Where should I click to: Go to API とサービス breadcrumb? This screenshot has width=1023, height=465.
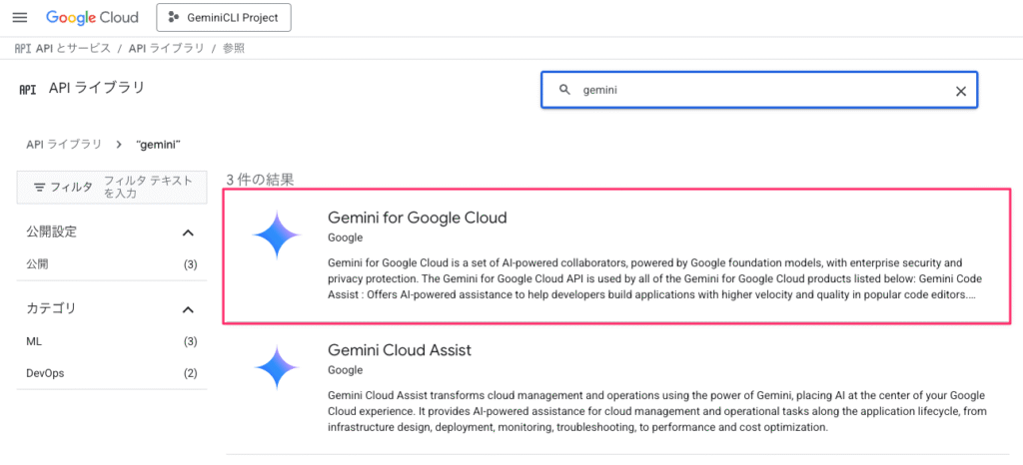tap(72, 48)
